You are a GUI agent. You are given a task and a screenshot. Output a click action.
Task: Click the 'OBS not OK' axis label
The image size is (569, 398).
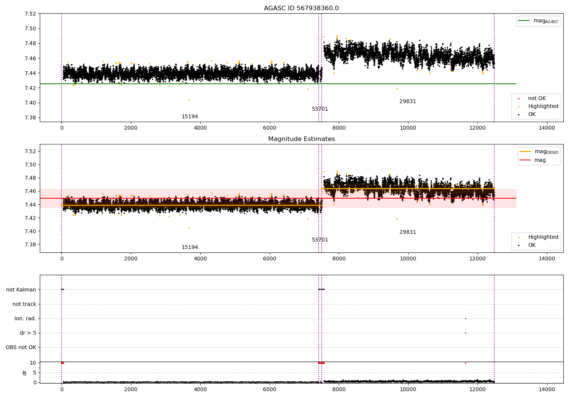coord(21,348)
